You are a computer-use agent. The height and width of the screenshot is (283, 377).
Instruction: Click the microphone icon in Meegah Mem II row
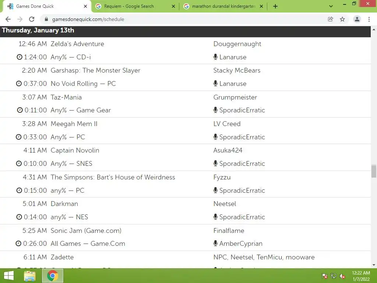[x=216, y=137]
